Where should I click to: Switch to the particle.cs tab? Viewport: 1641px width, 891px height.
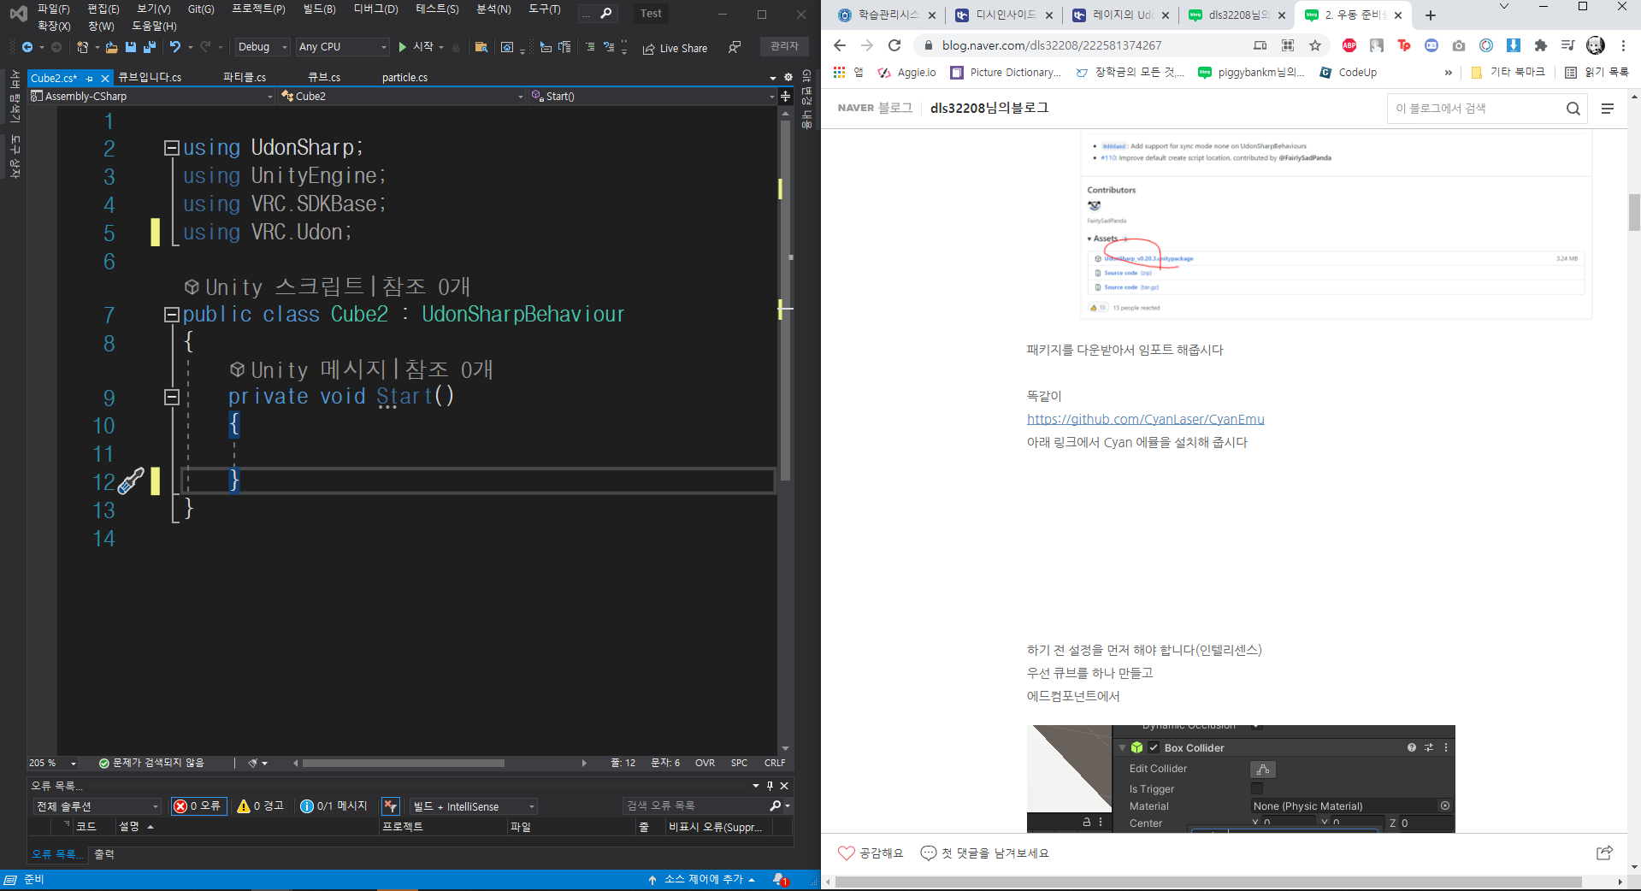[x=404, y=77]
